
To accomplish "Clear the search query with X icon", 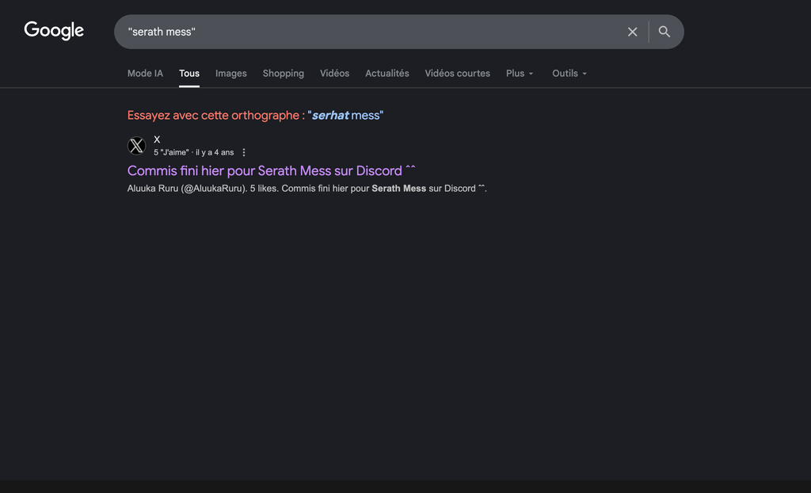I will (x=632, y=32).
